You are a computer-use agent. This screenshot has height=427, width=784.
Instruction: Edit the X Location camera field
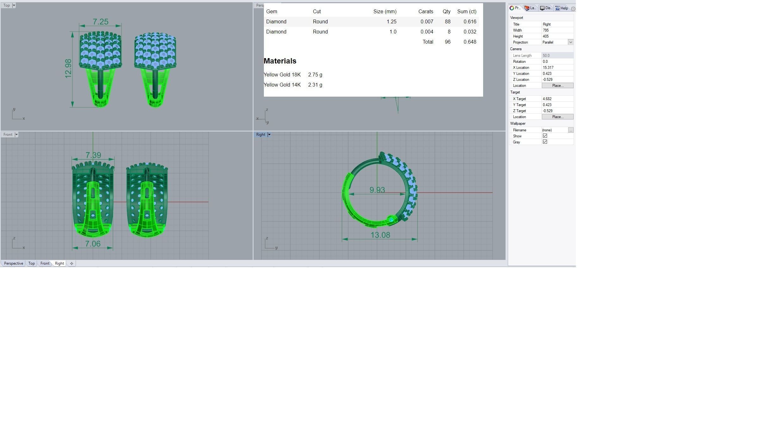click(557, 68)
